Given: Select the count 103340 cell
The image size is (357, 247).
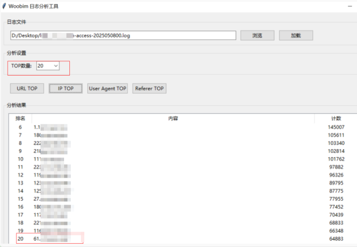Looking at the screenshot, I should pyautogui.click(x=336, y=143).
